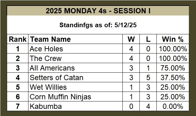This screenshot has height=116, width=196.
Task: Select the Wet Willies team cell
Action: (75, 87)
